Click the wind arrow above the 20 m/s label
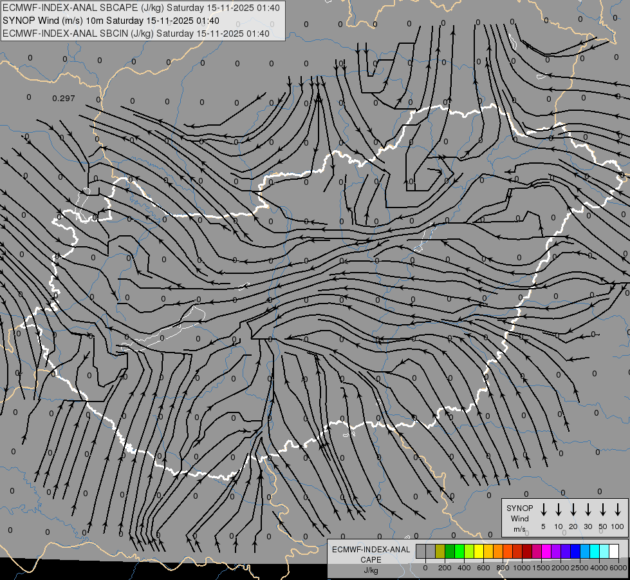This screenshot has width=630, height=580. [x=573, y=510]
